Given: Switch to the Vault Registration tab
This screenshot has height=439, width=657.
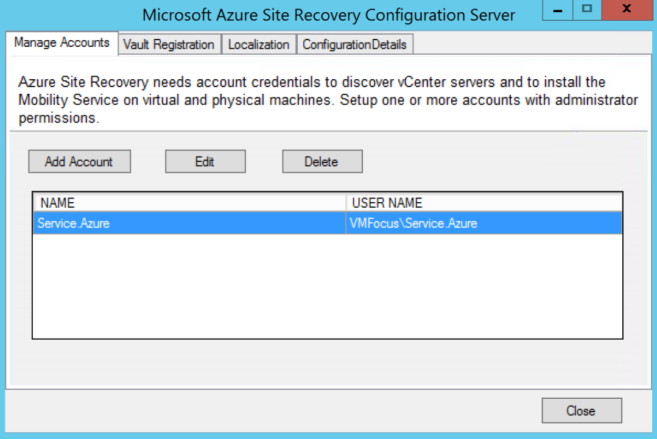Looking at the screenshot, I should 169,44.
